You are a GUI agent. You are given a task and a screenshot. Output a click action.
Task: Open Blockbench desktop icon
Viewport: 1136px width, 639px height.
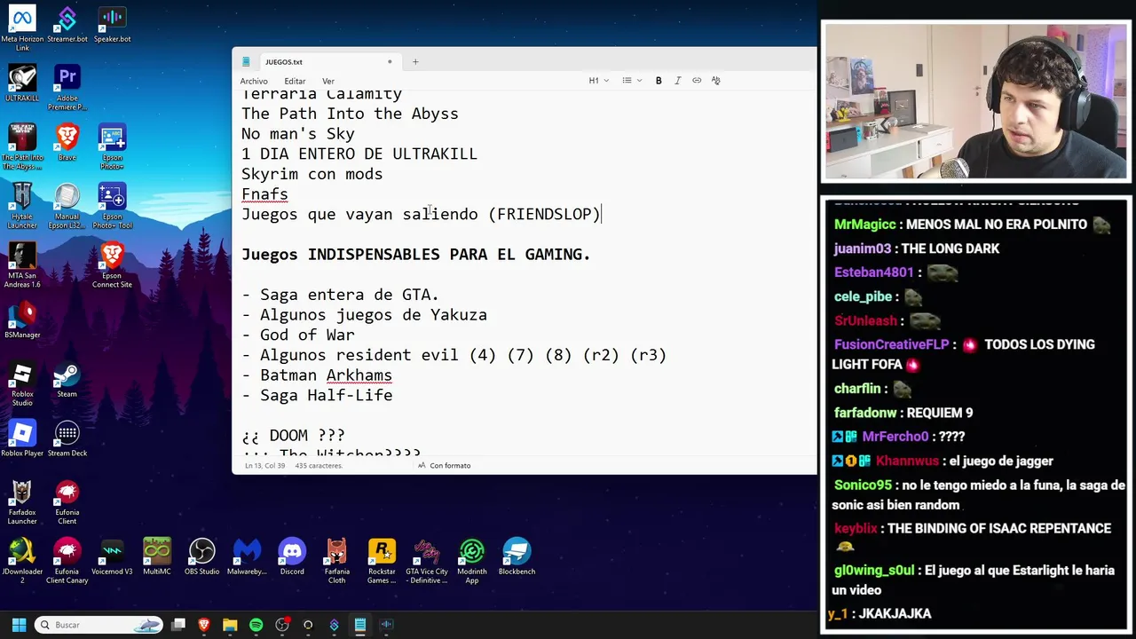pyautogui.click(x=517, y=556)
